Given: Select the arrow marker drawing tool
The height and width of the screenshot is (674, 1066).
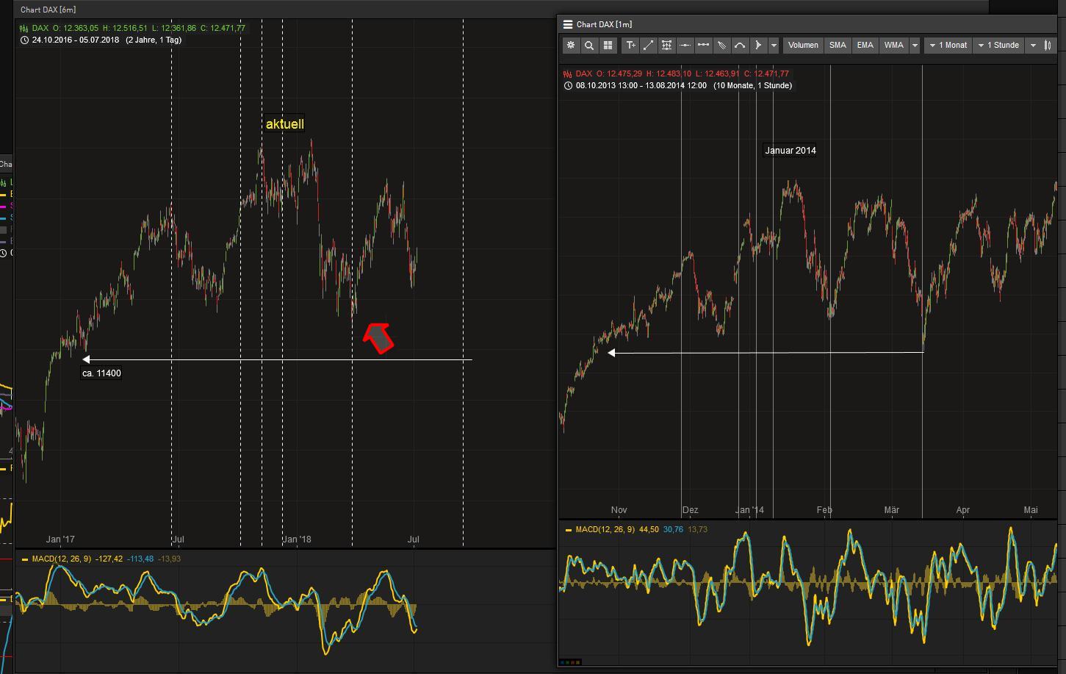Looking at the screenshot, I should tap(758, 46).
